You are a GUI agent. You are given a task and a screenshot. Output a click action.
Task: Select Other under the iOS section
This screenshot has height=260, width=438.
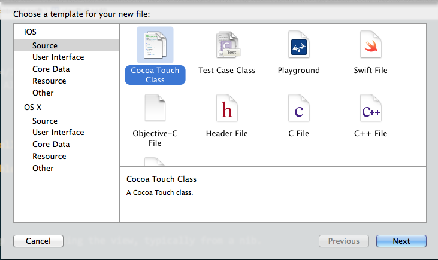[x=43, y=93]
